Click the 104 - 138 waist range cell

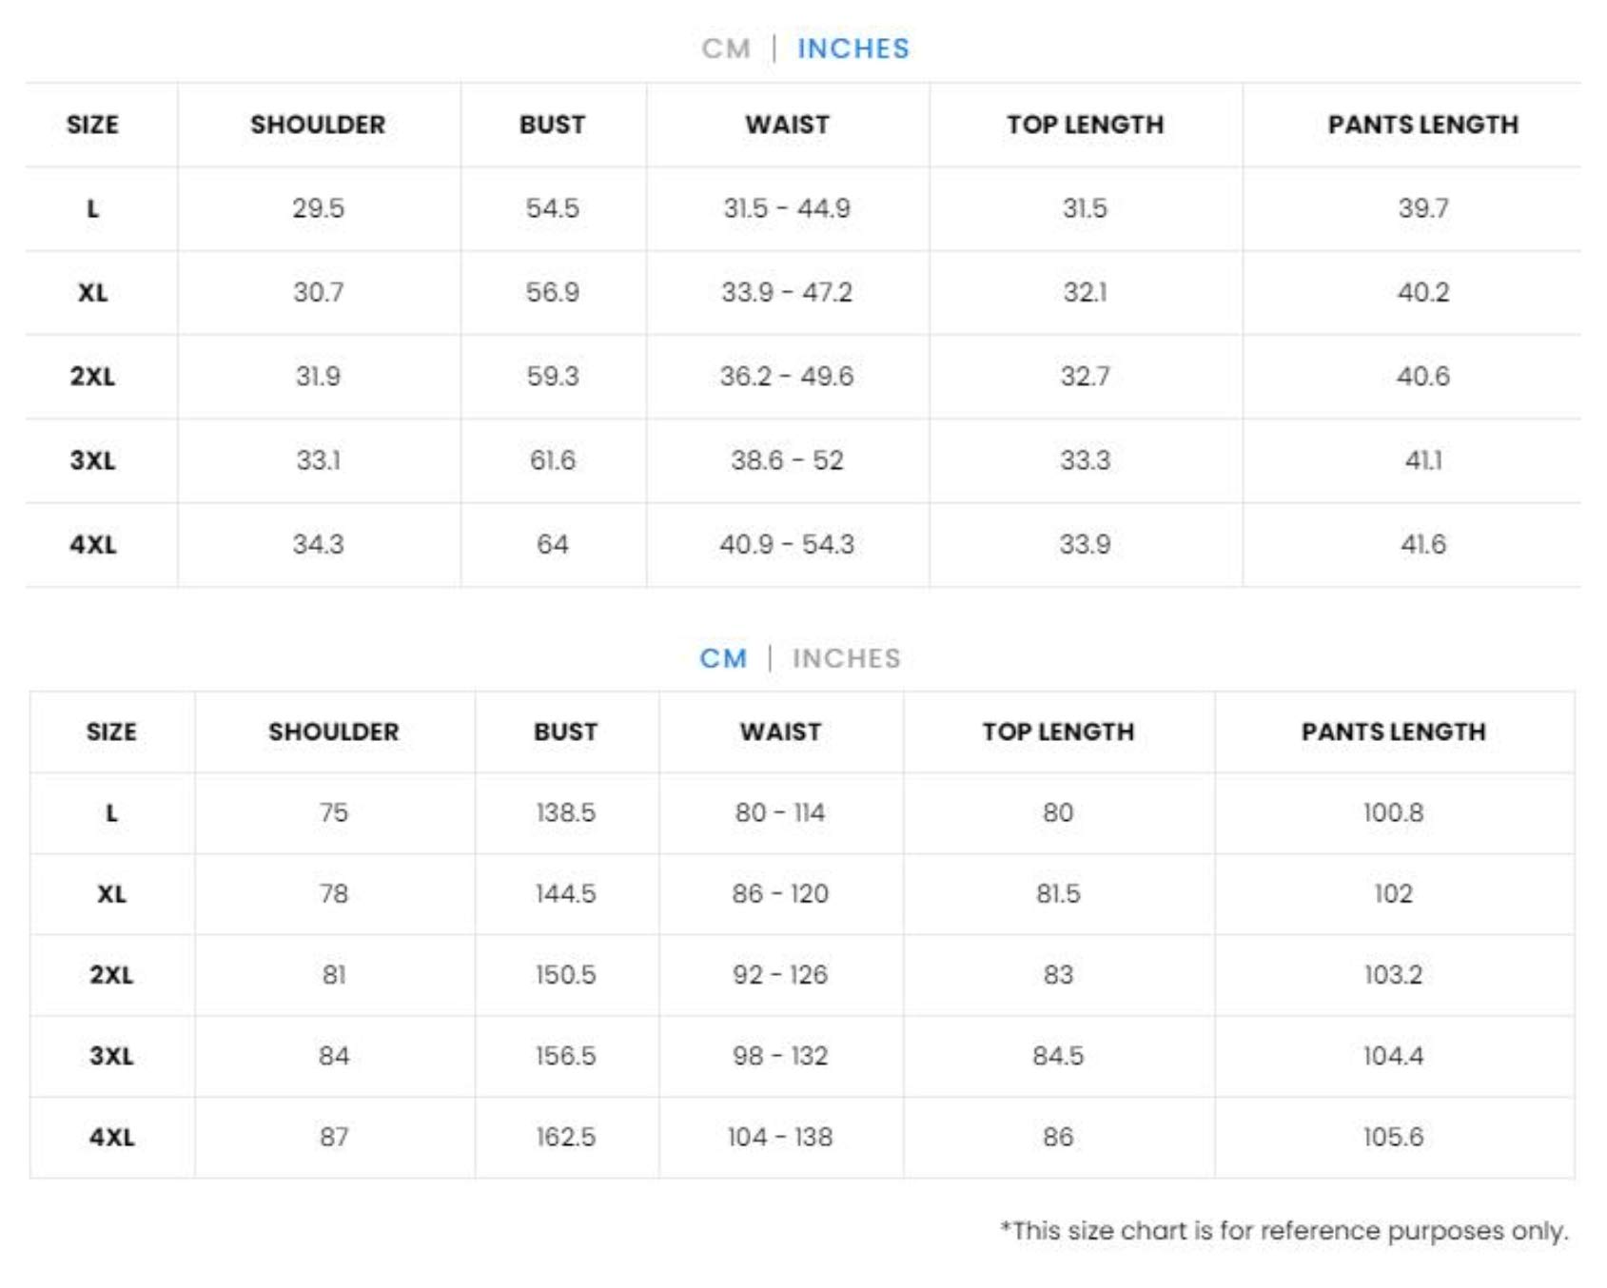click(x=780, y=1137)
